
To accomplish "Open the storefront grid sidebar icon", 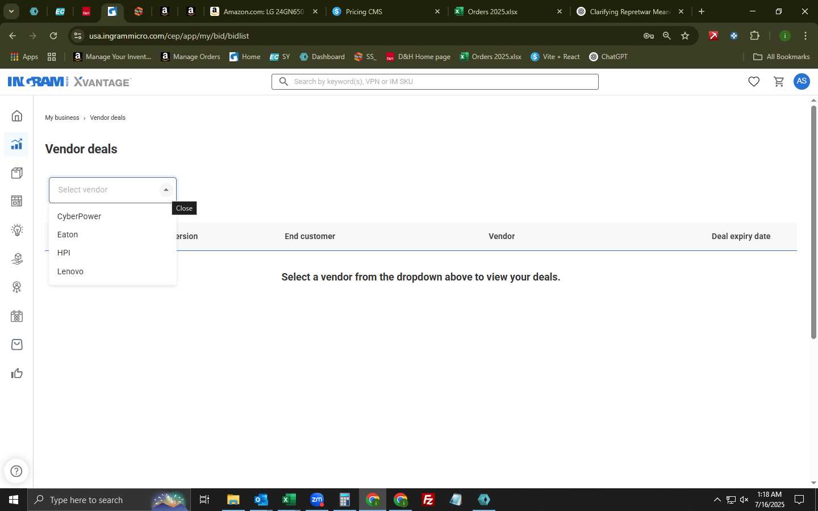I will coord(17,201).
